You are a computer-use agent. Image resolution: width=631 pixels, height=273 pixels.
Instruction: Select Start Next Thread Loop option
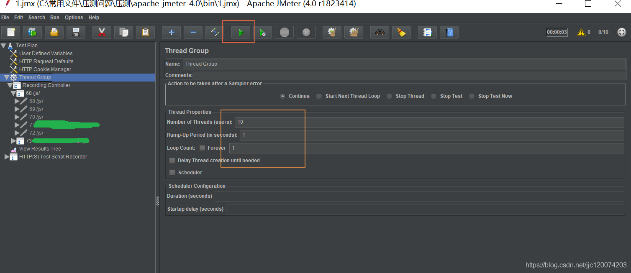[x=319, y=96]
